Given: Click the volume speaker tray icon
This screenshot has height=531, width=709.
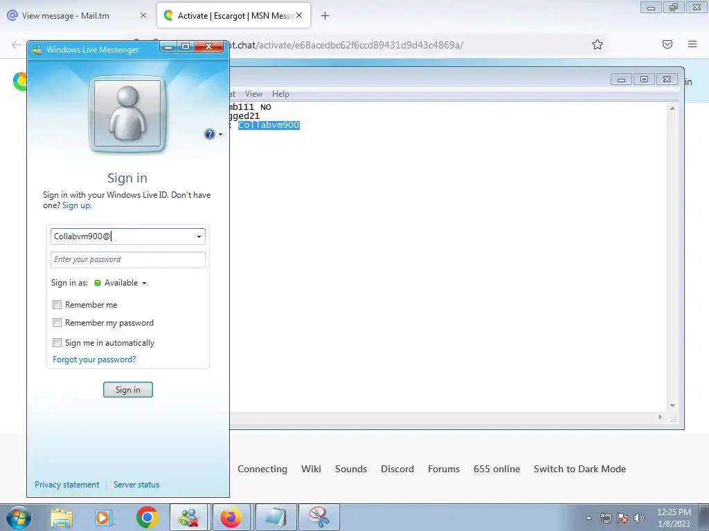Looking at the screenshot, I should [x=639, y=518].
